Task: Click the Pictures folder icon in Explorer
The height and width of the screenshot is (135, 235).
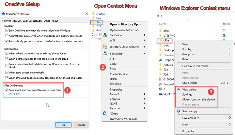Action: (x=160, y=65)
